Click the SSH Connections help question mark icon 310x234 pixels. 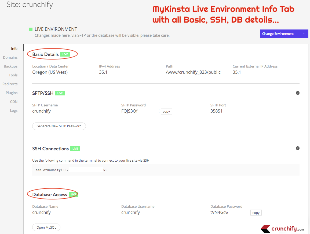tap(297, 148)
